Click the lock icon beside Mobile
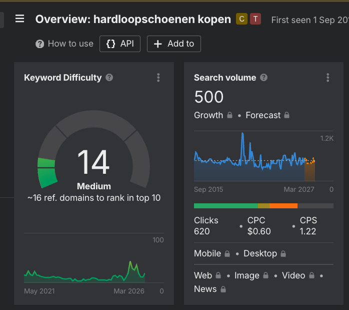The width and height of the screenshot is (349, 310). (x=227, y=253)
